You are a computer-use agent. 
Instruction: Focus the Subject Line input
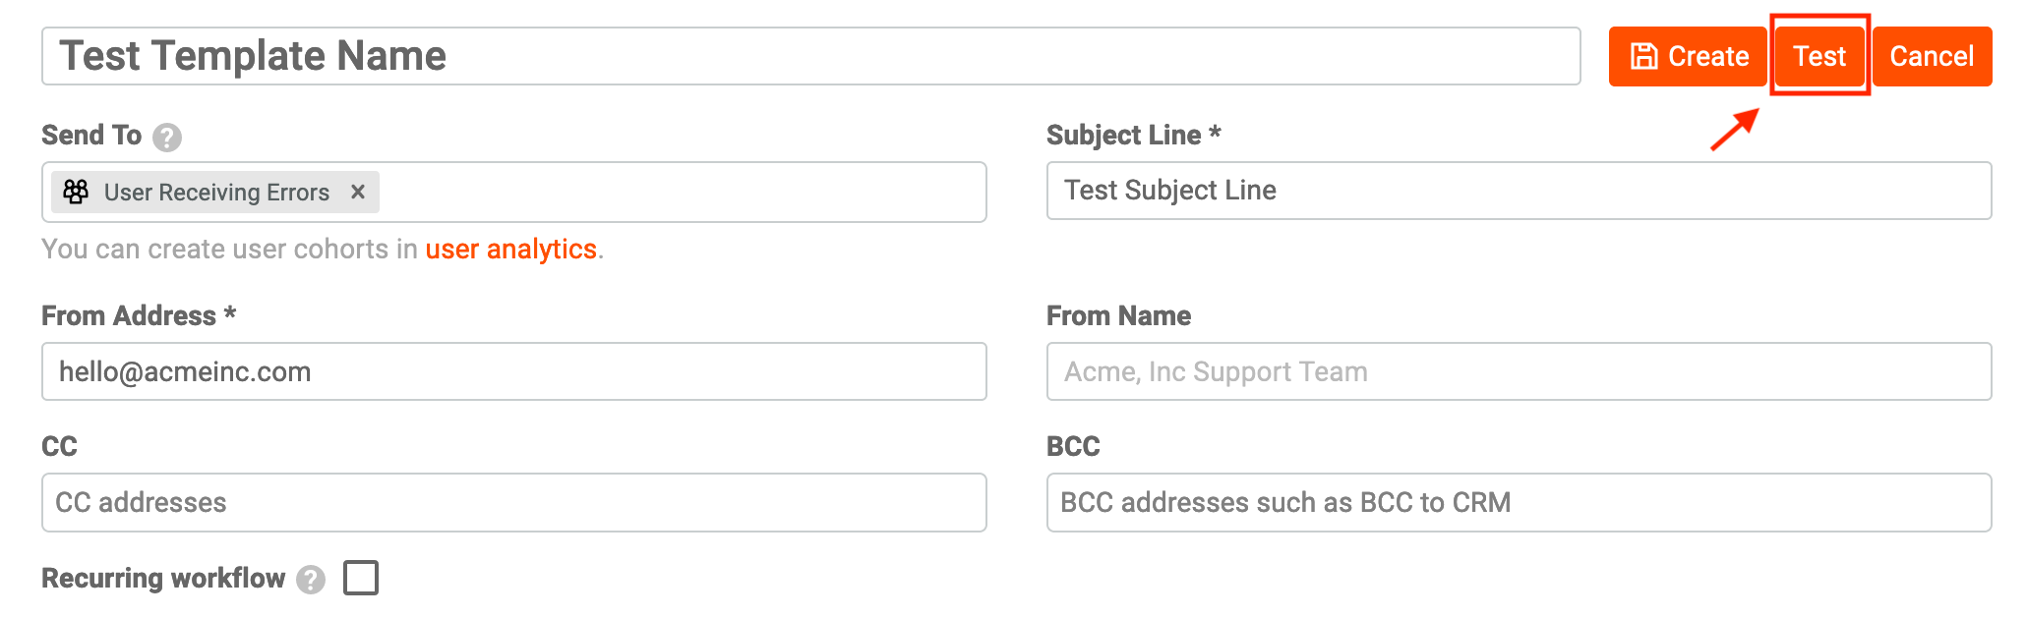point(1519,191)
